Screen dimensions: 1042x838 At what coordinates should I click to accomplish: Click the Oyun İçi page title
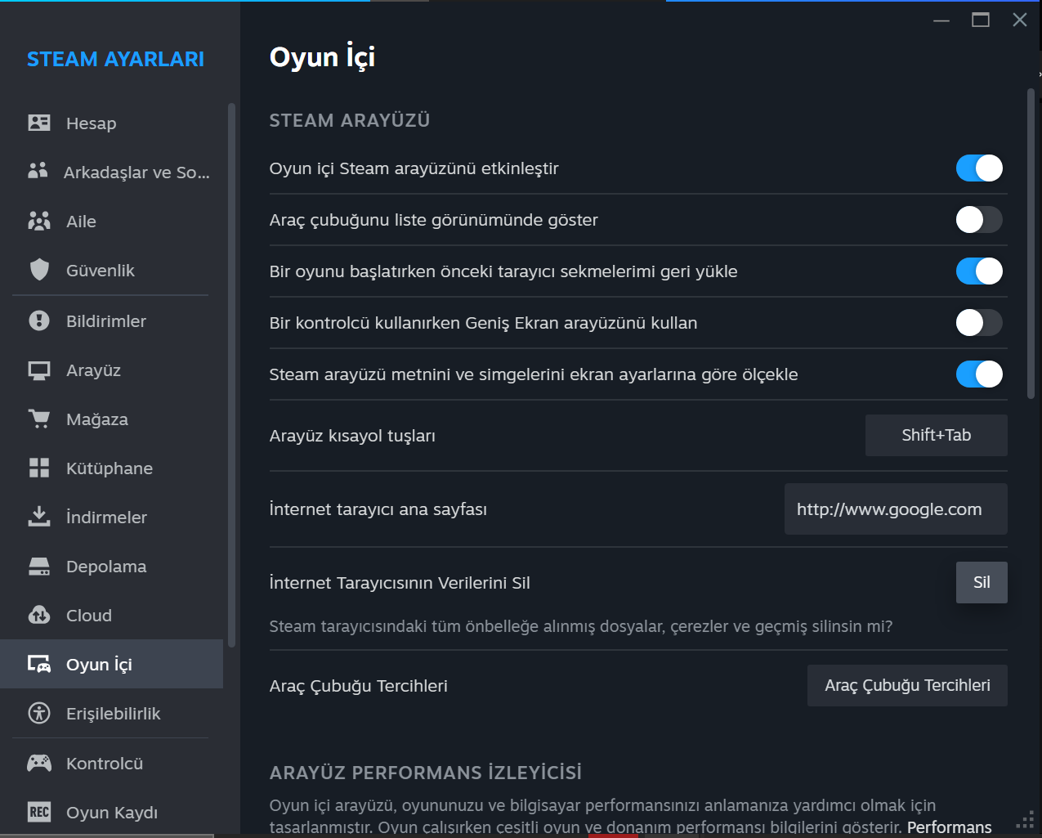(322, 57)
